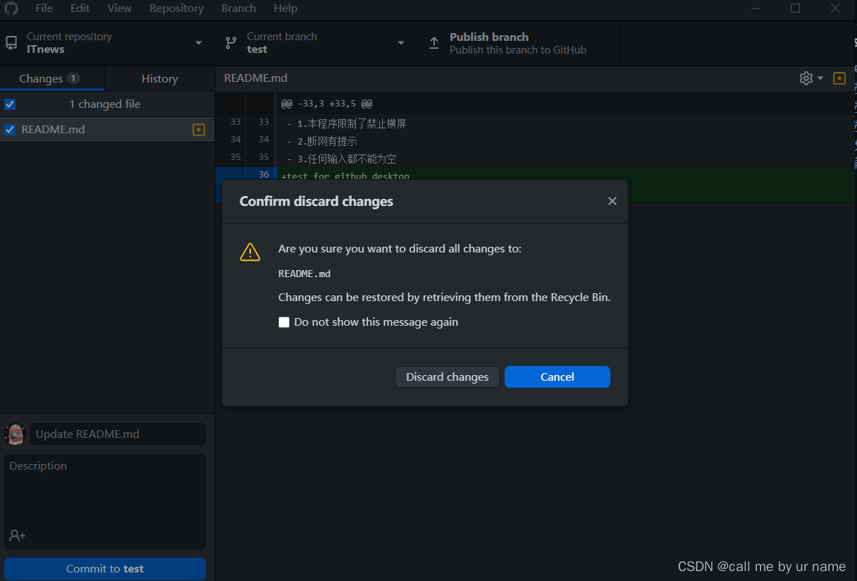This screenshot has height=581, width=857.
Task: Open the Branch menu
Action: pyautogui.click(x=238, y=8)
